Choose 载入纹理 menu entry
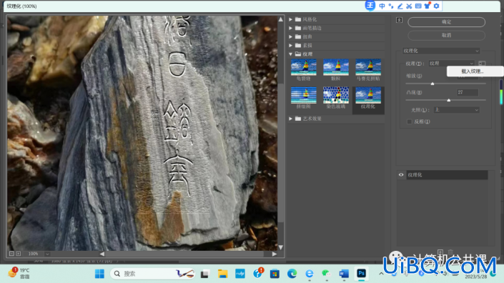Screen dimensions: 504x283 473,71
